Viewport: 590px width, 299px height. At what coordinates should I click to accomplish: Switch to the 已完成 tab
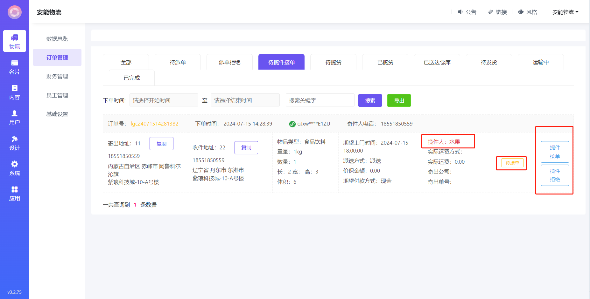click(132, 78)
